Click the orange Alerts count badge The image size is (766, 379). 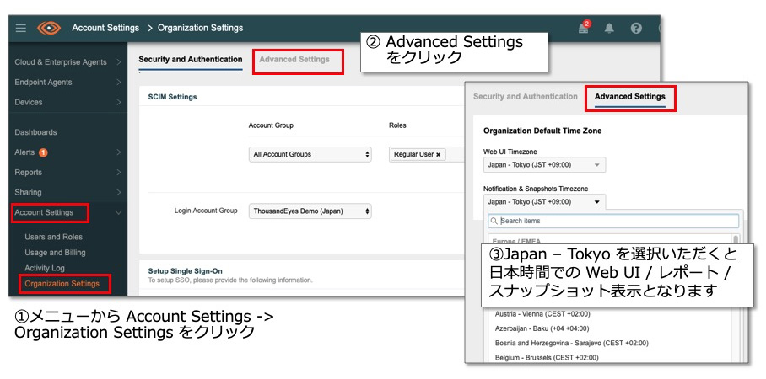tap(43, 152)
